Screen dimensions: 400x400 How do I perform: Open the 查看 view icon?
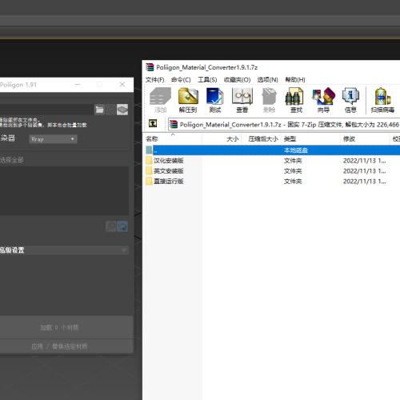tap(242, 100)
